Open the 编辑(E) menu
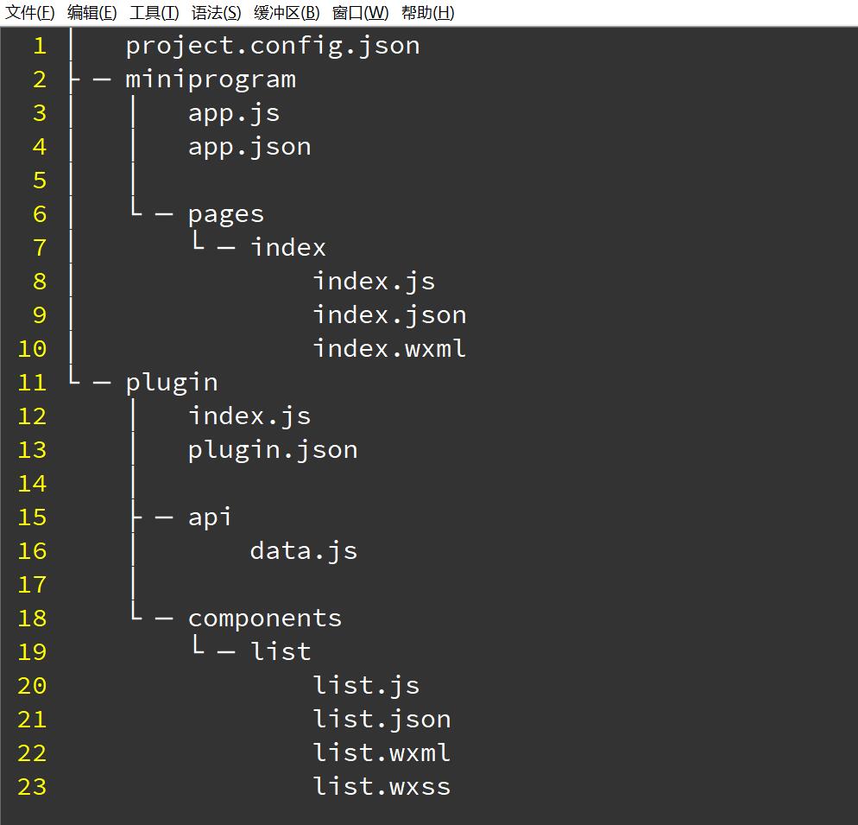858x825 pixels. tap(91, 13)
